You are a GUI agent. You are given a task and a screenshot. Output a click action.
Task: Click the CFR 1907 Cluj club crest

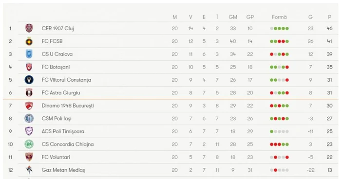coord(29,28)
